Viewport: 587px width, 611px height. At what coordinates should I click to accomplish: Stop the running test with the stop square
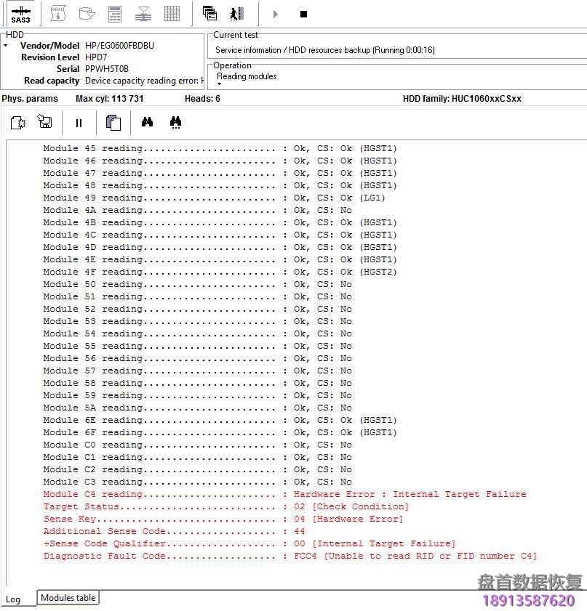[x=303, y=13]
